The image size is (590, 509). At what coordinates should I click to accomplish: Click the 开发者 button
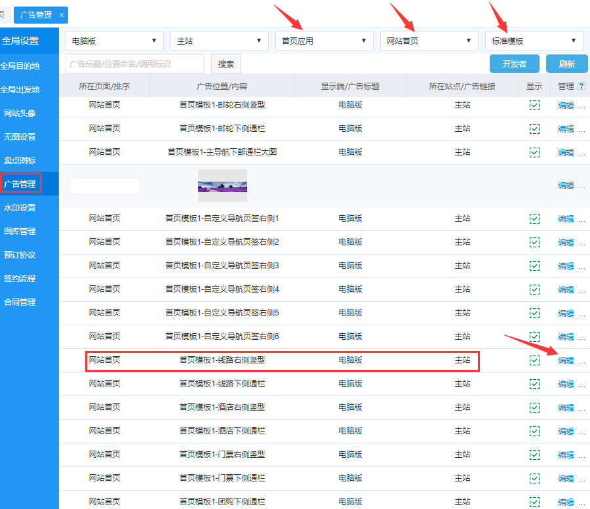click(x=515, y=64)
